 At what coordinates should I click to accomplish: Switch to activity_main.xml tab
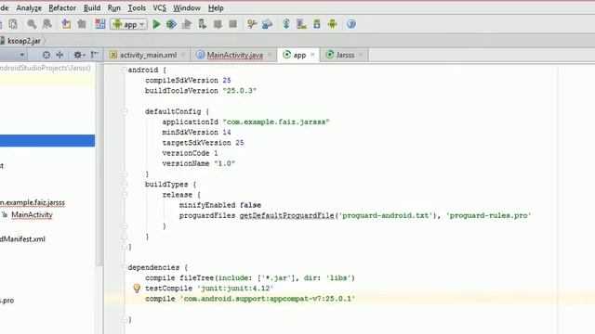point(148,55)
